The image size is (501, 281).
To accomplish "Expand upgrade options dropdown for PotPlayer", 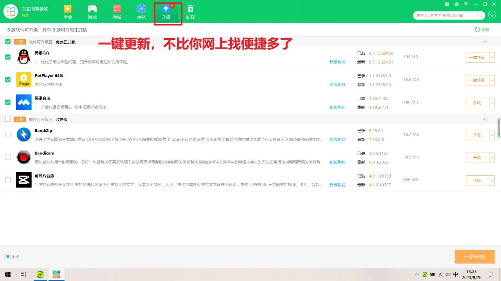I will [x=492, y=80].
